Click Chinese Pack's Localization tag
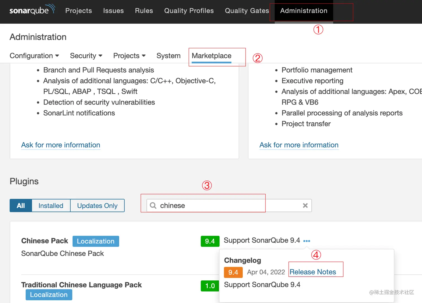 pyautogui.click(x=96, y=241)
